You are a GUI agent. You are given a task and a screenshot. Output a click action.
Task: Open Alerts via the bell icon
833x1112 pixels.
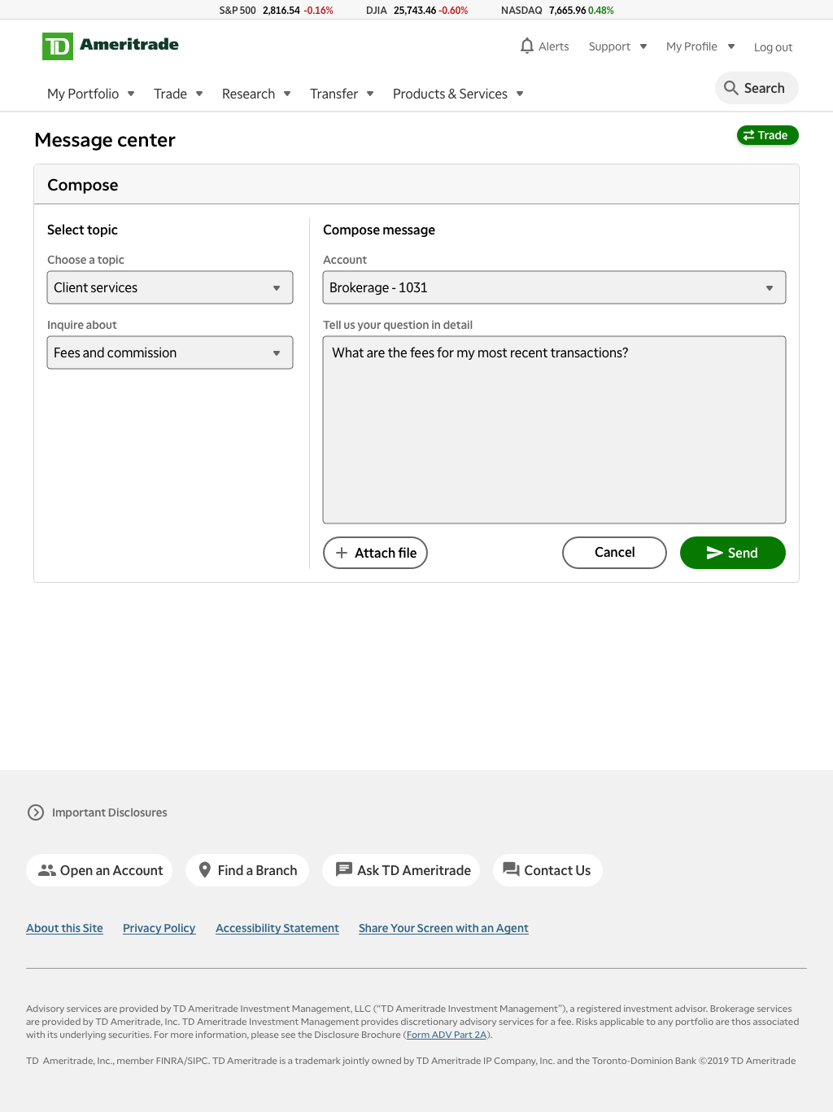[x=527, y=46]
